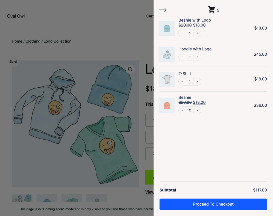Open the image zoom magnifier icon

pos(130,69)
